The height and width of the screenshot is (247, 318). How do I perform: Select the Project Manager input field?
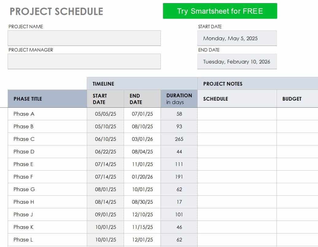(84, 61)
